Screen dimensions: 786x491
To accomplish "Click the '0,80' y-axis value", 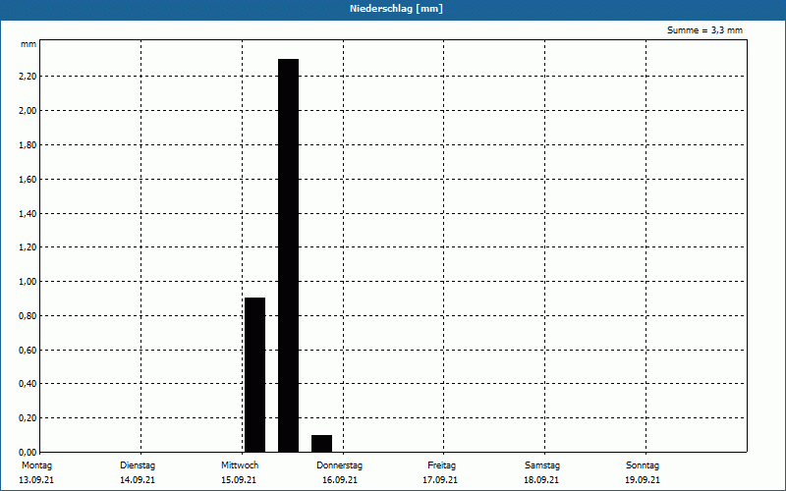I will (28, 315).
